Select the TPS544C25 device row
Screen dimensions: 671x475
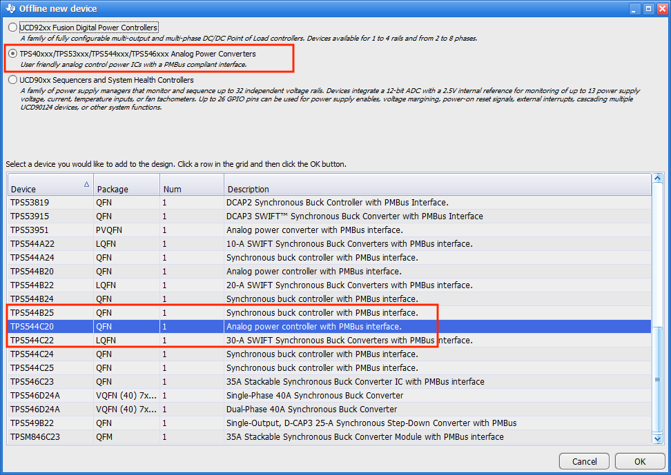pos(329,367)
